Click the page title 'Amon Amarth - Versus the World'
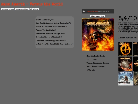Viewport: 138px width, 104px height. 32,4
